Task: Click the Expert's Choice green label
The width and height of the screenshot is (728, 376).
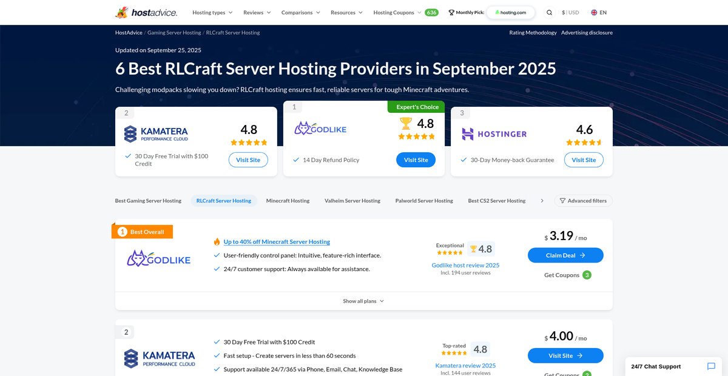Action: click(416, 107)
